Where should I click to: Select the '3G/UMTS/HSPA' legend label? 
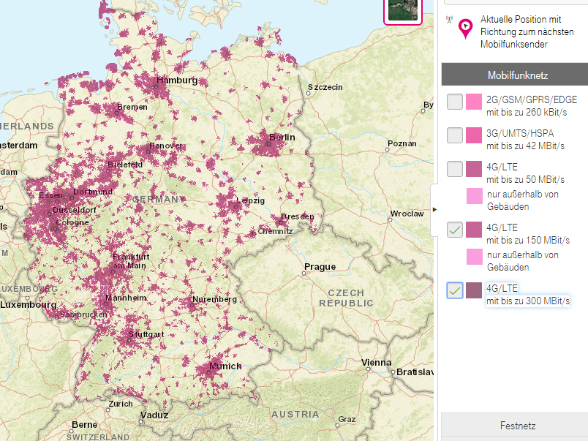point(520,133)
